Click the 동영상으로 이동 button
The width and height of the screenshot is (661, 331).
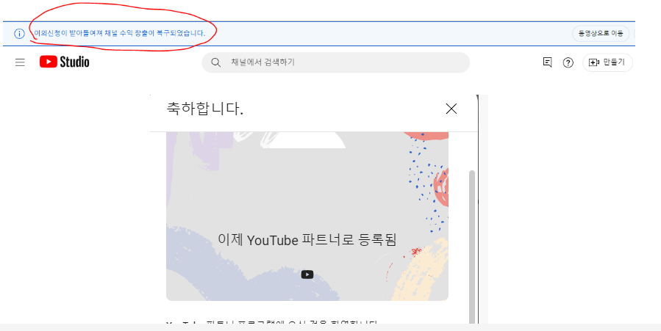[601, 34]
